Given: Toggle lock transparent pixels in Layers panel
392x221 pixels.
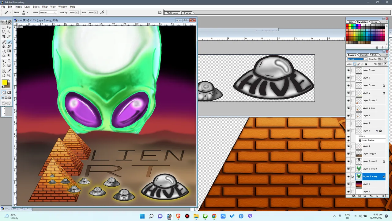Looking at the screenshot, I should pyautogui.click(x=355, y=64).
